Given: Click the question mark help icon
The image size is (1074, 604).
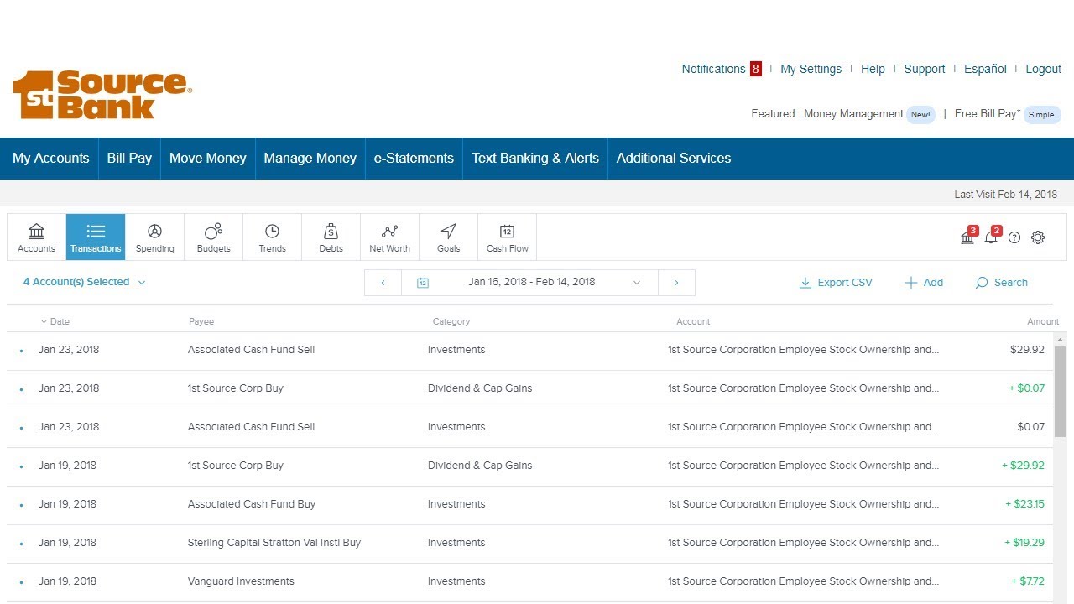Looking at the screenshot, I should (x=1014, y=237).
